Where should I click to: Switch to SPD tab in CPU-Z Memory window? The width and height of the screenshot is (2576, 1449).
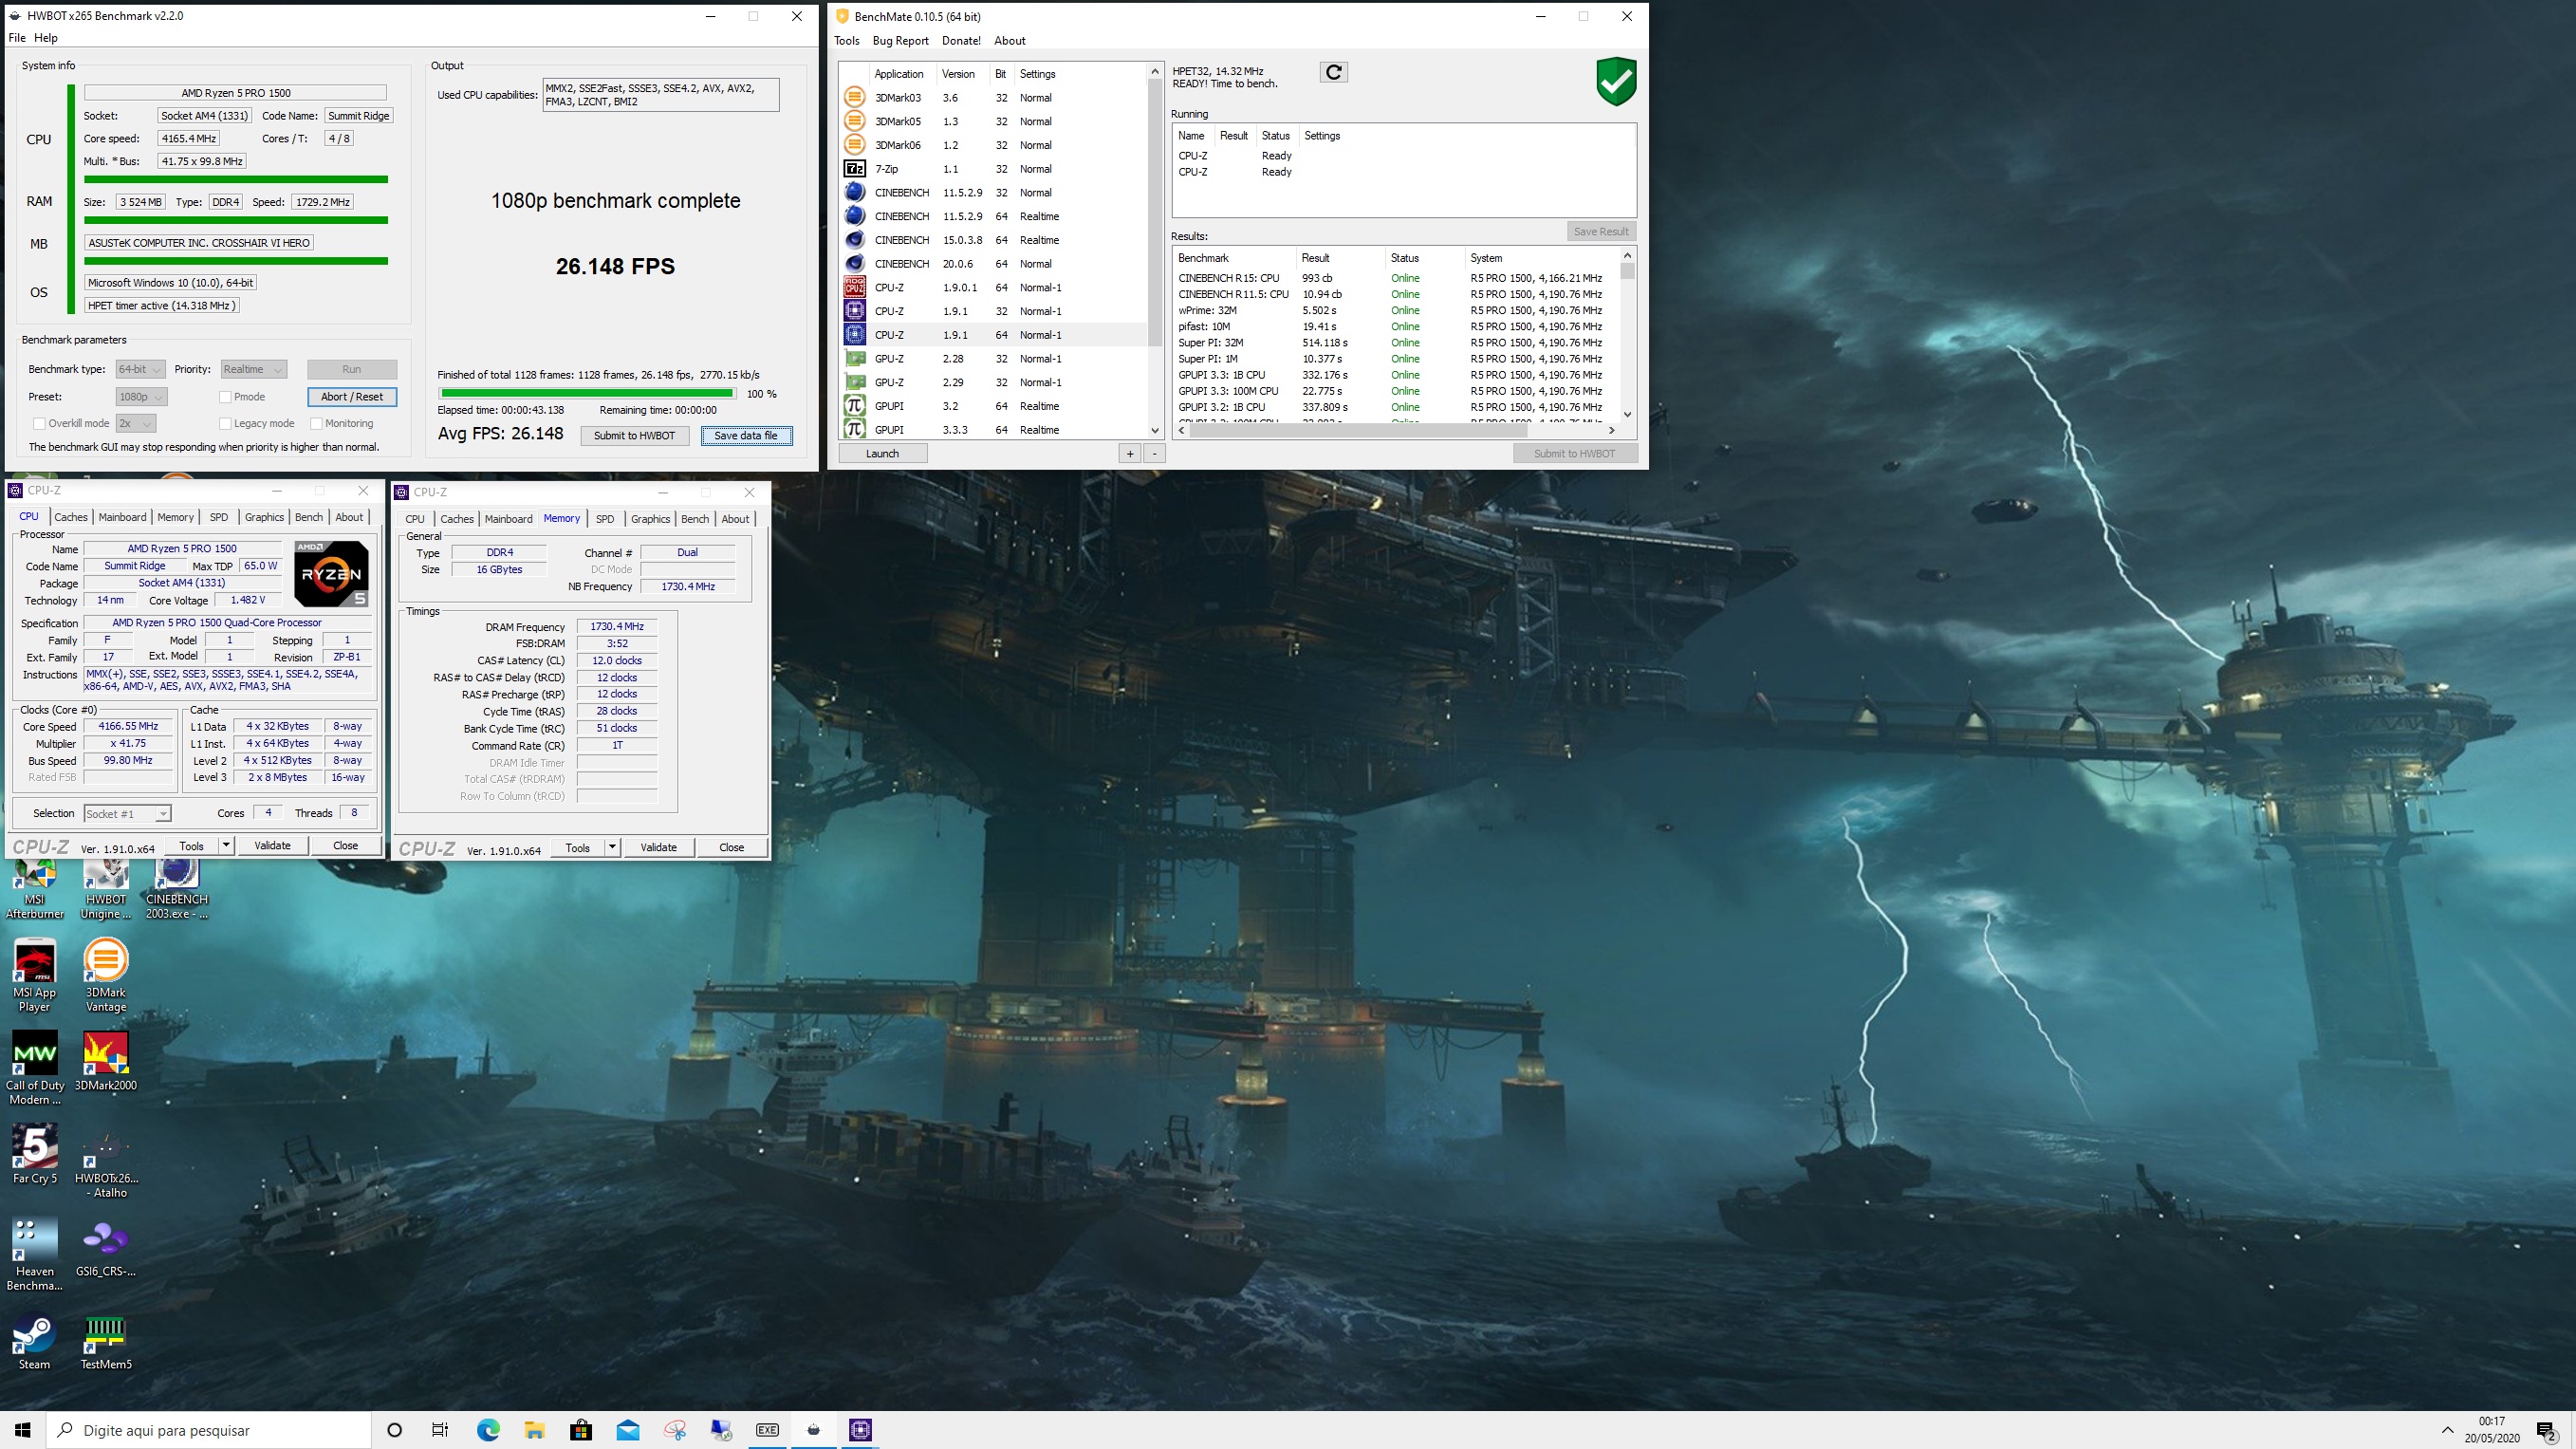(x=605, y=519)
